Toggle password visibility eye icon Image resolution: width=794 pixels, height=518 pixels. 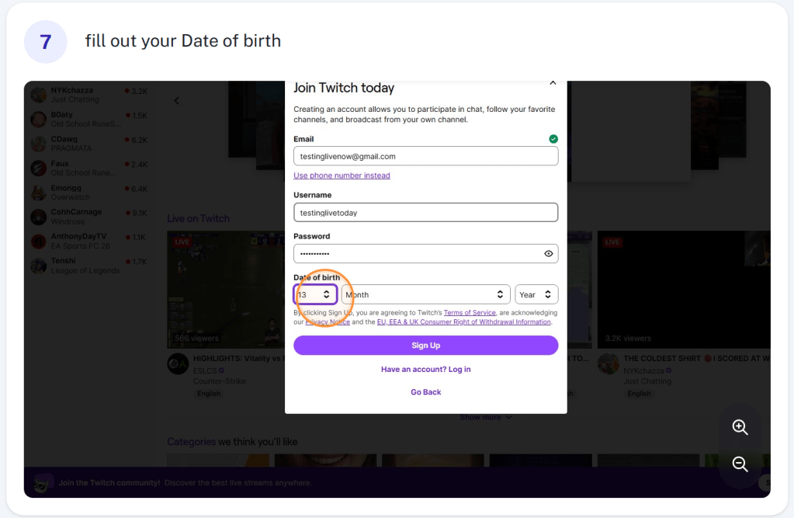(x=549, y=253)
